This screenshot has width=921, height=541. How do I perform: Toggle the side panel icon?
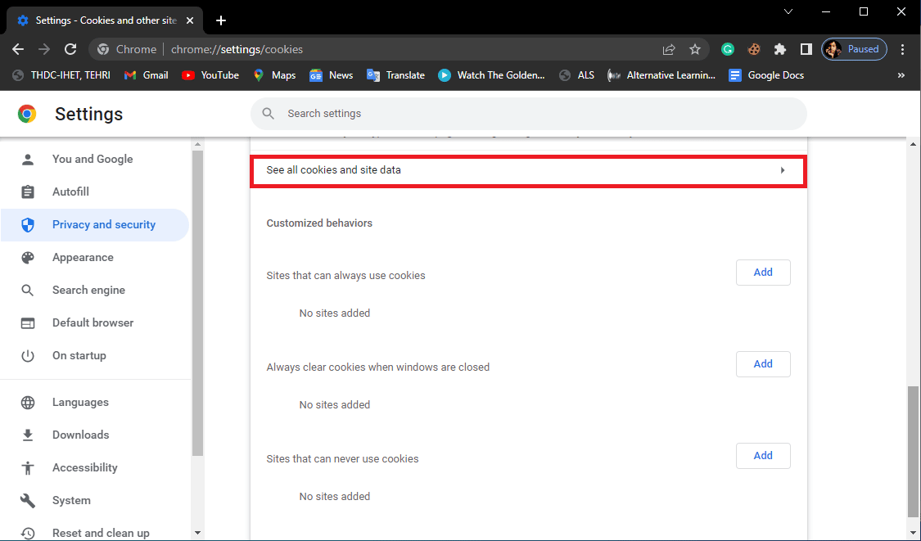tap(806, 49)
